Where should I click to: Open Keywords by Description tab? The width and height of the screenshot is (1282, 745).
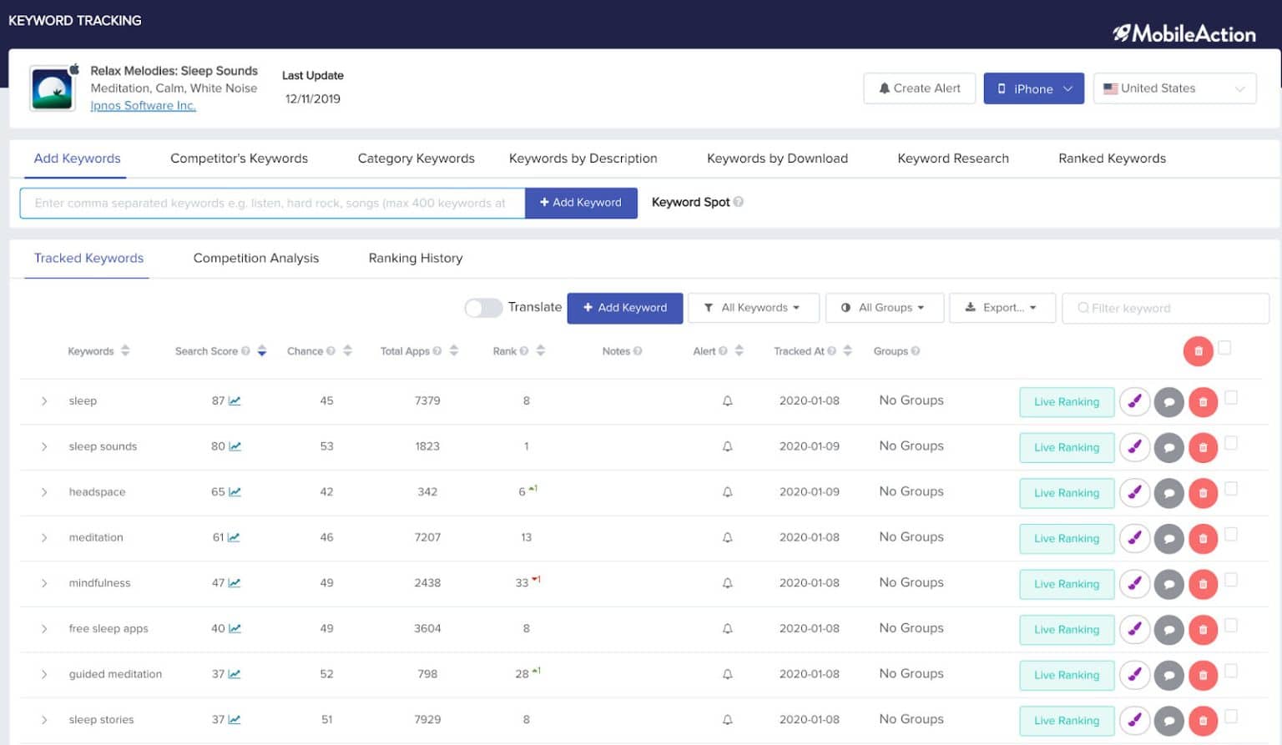point(583,159)
